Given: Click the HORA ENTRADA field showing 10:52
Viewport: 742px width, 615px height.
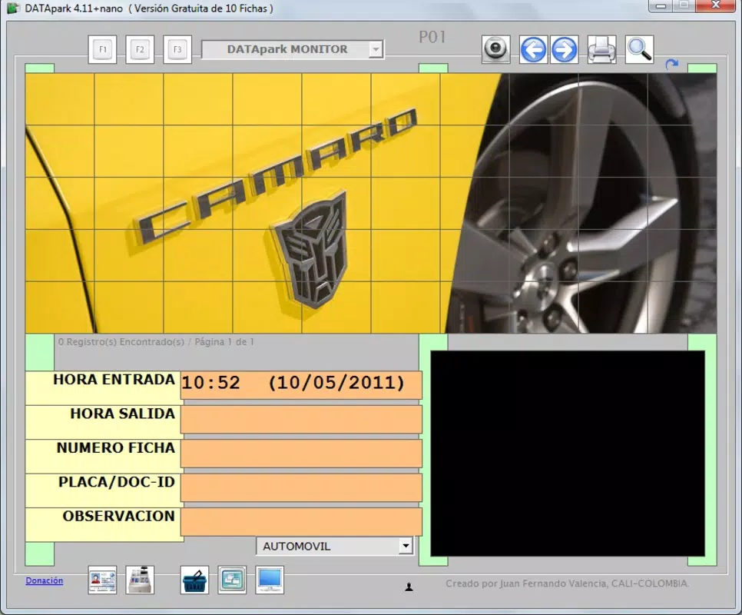Looking at the screenshot, I should (301, 384).
